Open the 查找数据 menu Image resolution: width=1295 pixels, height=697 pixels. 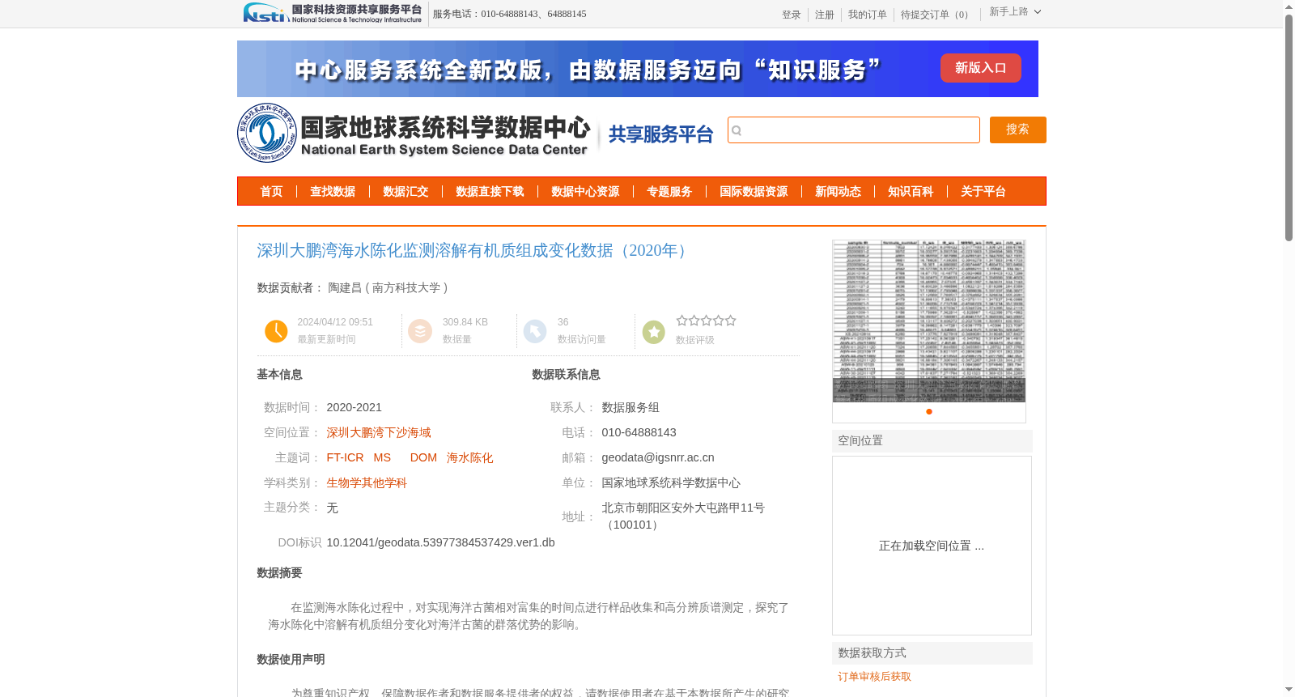[333, 192]
